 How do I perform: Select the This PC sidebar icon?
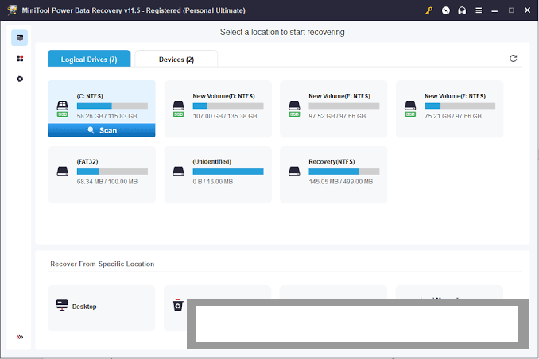point(20,38)
